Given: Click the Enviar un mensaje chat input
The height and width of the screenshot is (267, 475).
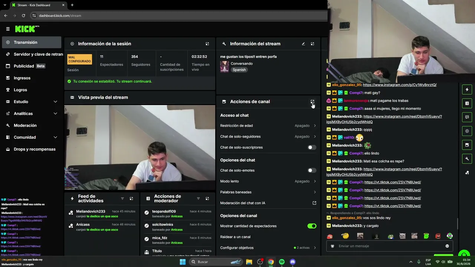Looking at the screenshot, I should coord(390,246).
